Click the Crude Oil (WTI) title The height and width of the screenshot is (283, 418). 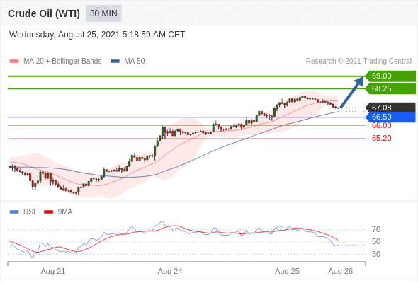[44, 13]
